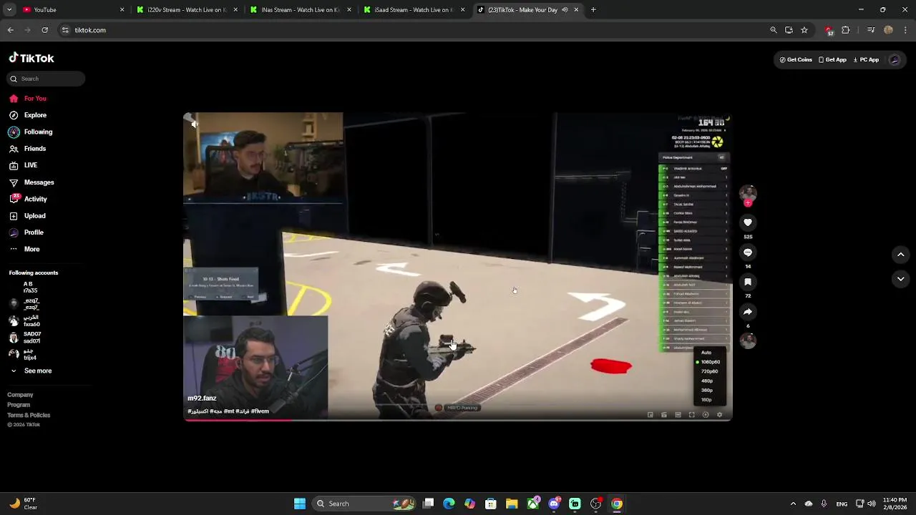Screen dimensions: 916x515
Task: Expand Program footer section
Action: pyautogui.click(x=19, y=405)
